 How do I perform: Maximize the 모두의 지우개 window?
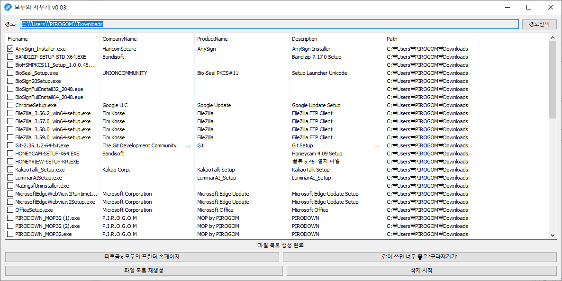529,7
